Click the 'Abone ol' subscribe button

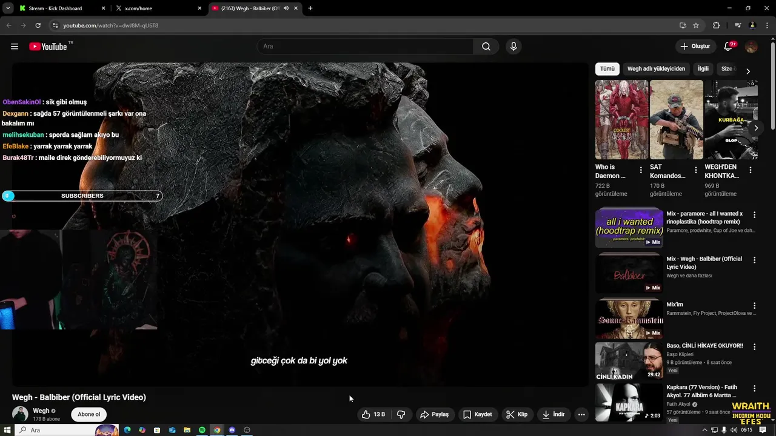point(89,414)
